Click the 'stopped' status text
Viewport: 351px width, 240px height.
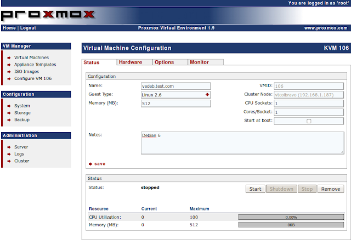[x=150, y=187]
